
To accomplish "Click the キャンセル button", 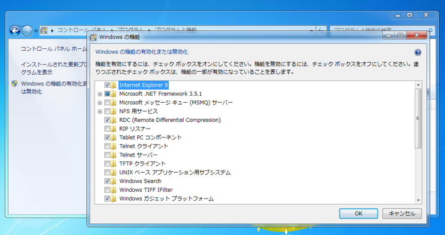I will click(402, 213).
